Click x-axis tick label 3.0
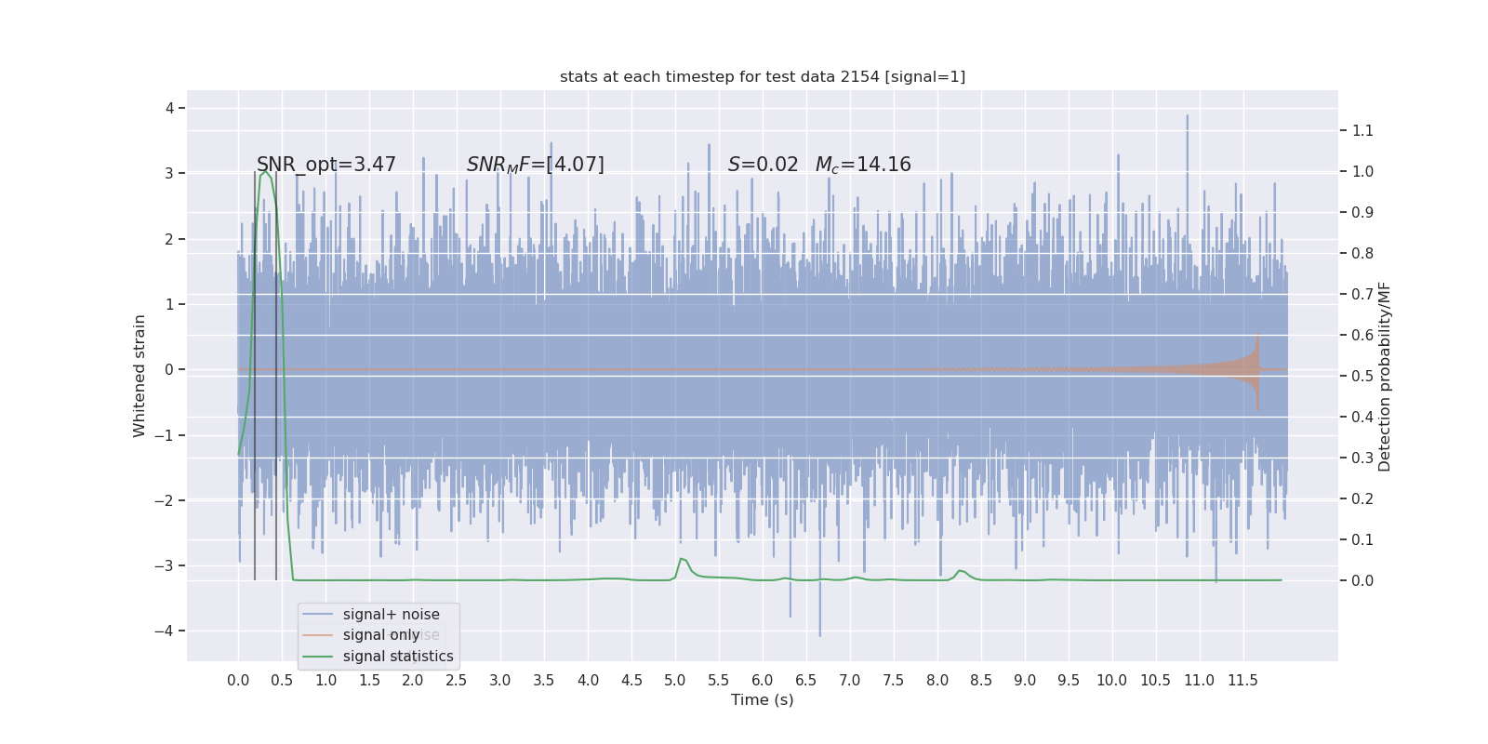1488x744 pixels. pyautogui.click(x=500, y=681)
